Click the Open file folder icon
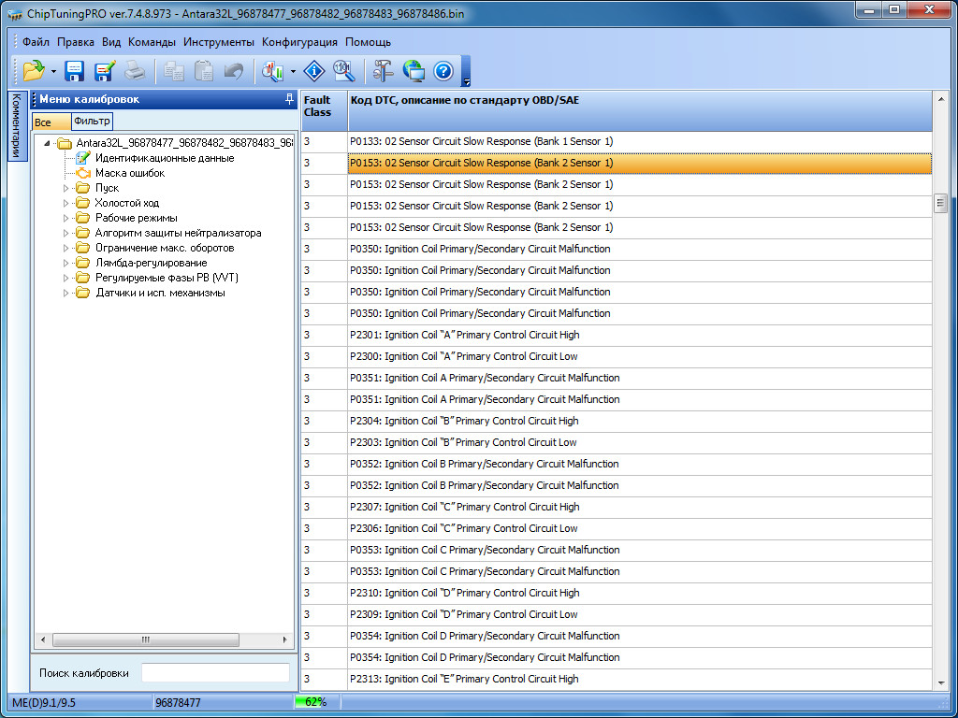The image size is (958, 718). (x=35, y=71)
